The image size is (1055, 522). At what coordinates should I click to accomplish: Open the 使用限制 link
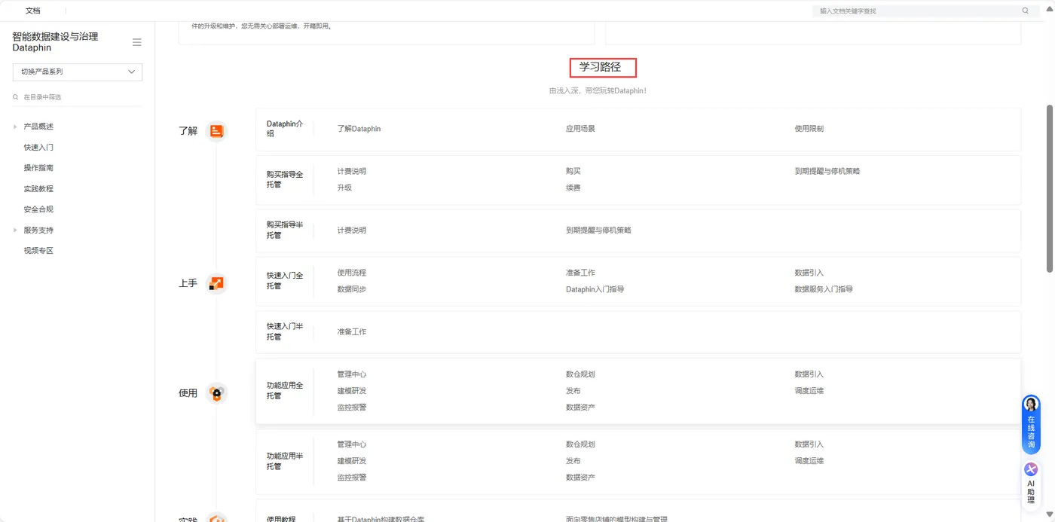pos(809,129)
